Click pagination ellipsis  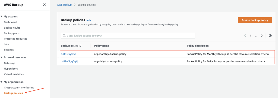[256, 36]
